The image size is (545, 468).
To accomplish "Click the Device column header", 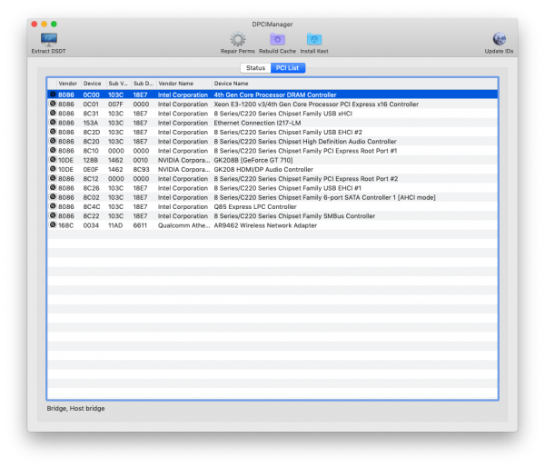I will [93, 84].
